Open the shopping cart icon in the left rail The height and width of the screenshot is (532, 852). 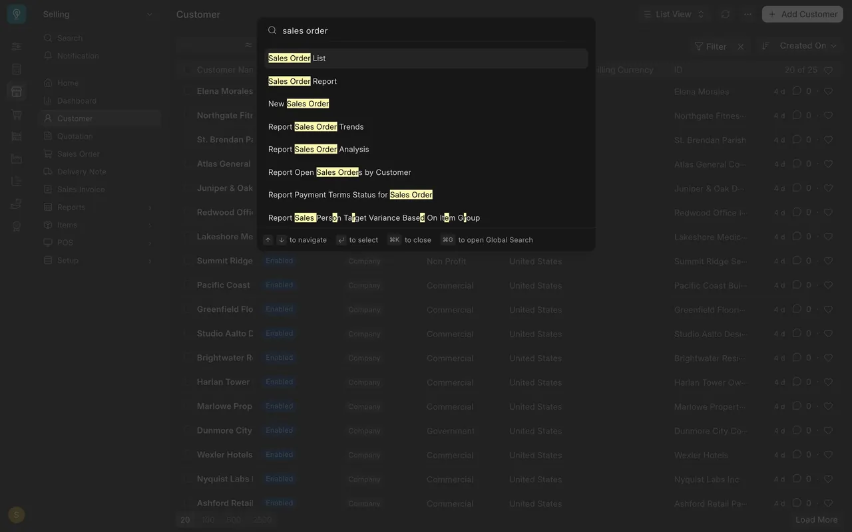17,114
